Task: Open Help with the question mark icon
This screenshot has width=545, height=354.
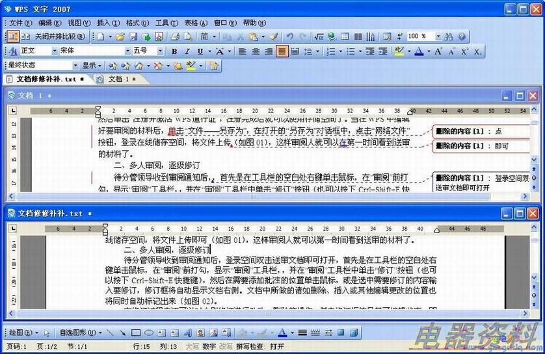Action: click(x=462, y=36)
